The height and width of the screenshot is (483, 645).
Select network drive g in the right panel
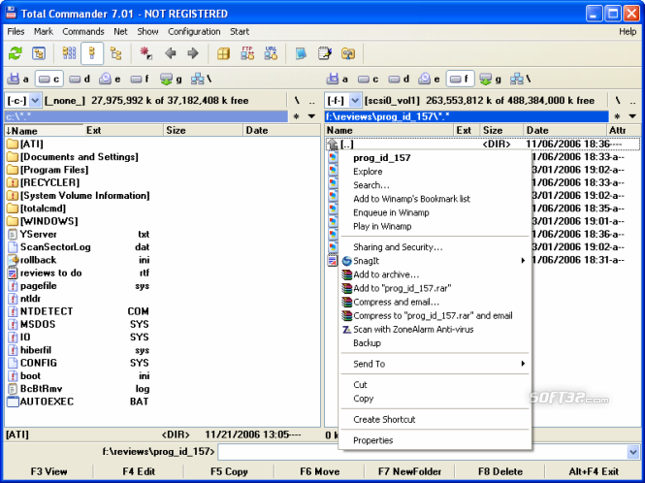(491, 79)
